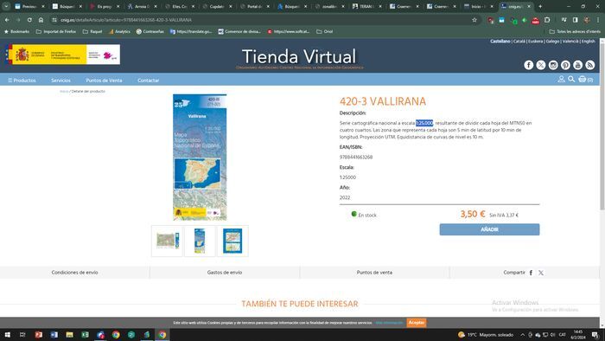Open Excel from the taskbar

click(x=85, y=335)
